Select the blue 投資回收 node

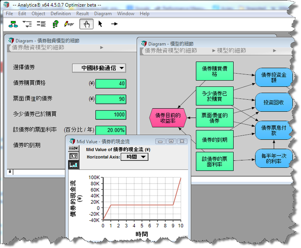[x=274, y=103]
